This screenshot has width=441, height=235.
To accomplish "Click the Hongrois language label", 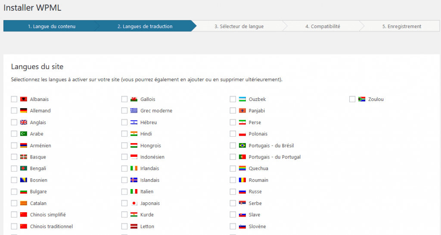I will (x=150, y=146).
